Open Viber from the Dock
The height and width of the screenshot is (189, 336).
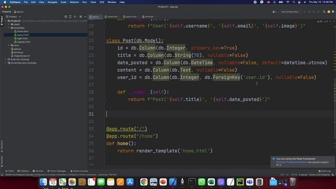click(220, 182)
